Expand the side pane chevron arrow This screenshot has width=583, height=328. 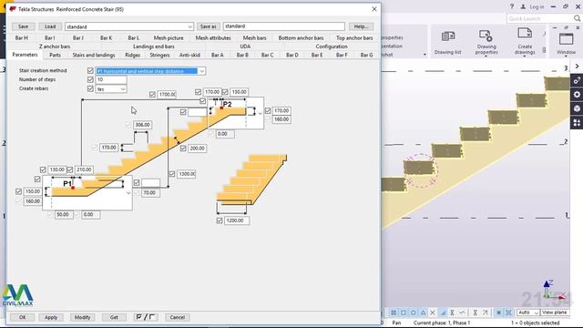point(577,67)
